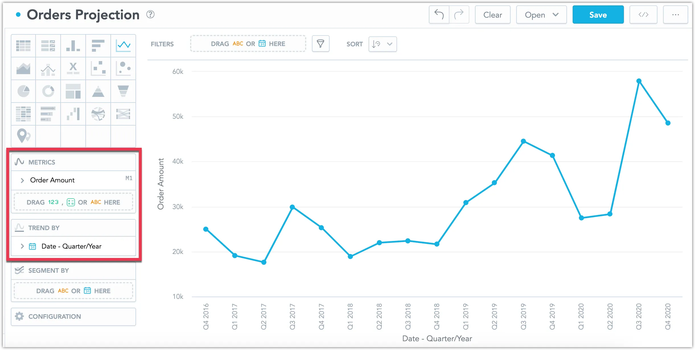Open the help question mark next to title
The width and height of the screenshot is (695, 350).
151,14
